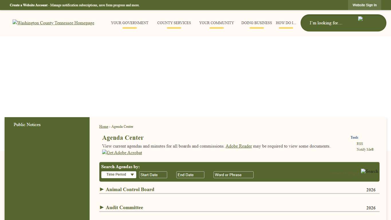This screenshot has width=391, height=220.
Task: Open Notify Me® subscription tool
Action: pyautogui.click(x=365, y=149)
